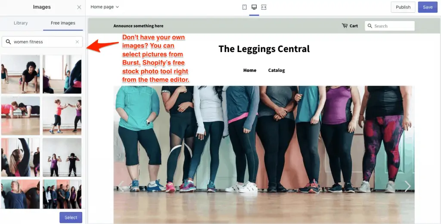Switch to fullscreen width preview icon
The width and height of the screenshot is (441, 224).
pyautogui.click(x=264, y=7)
